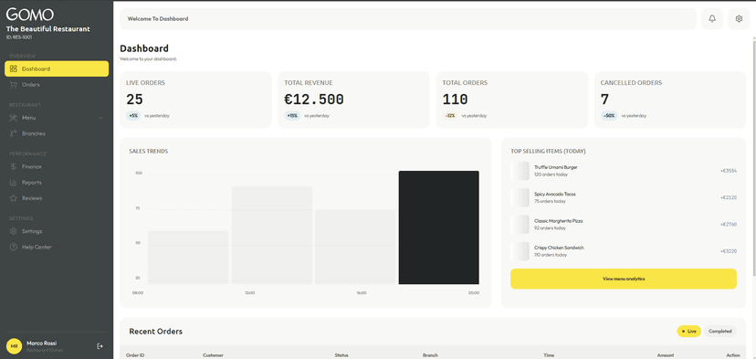
Task: Click the -12% badge under Total Orders
Action: (450, 116)
